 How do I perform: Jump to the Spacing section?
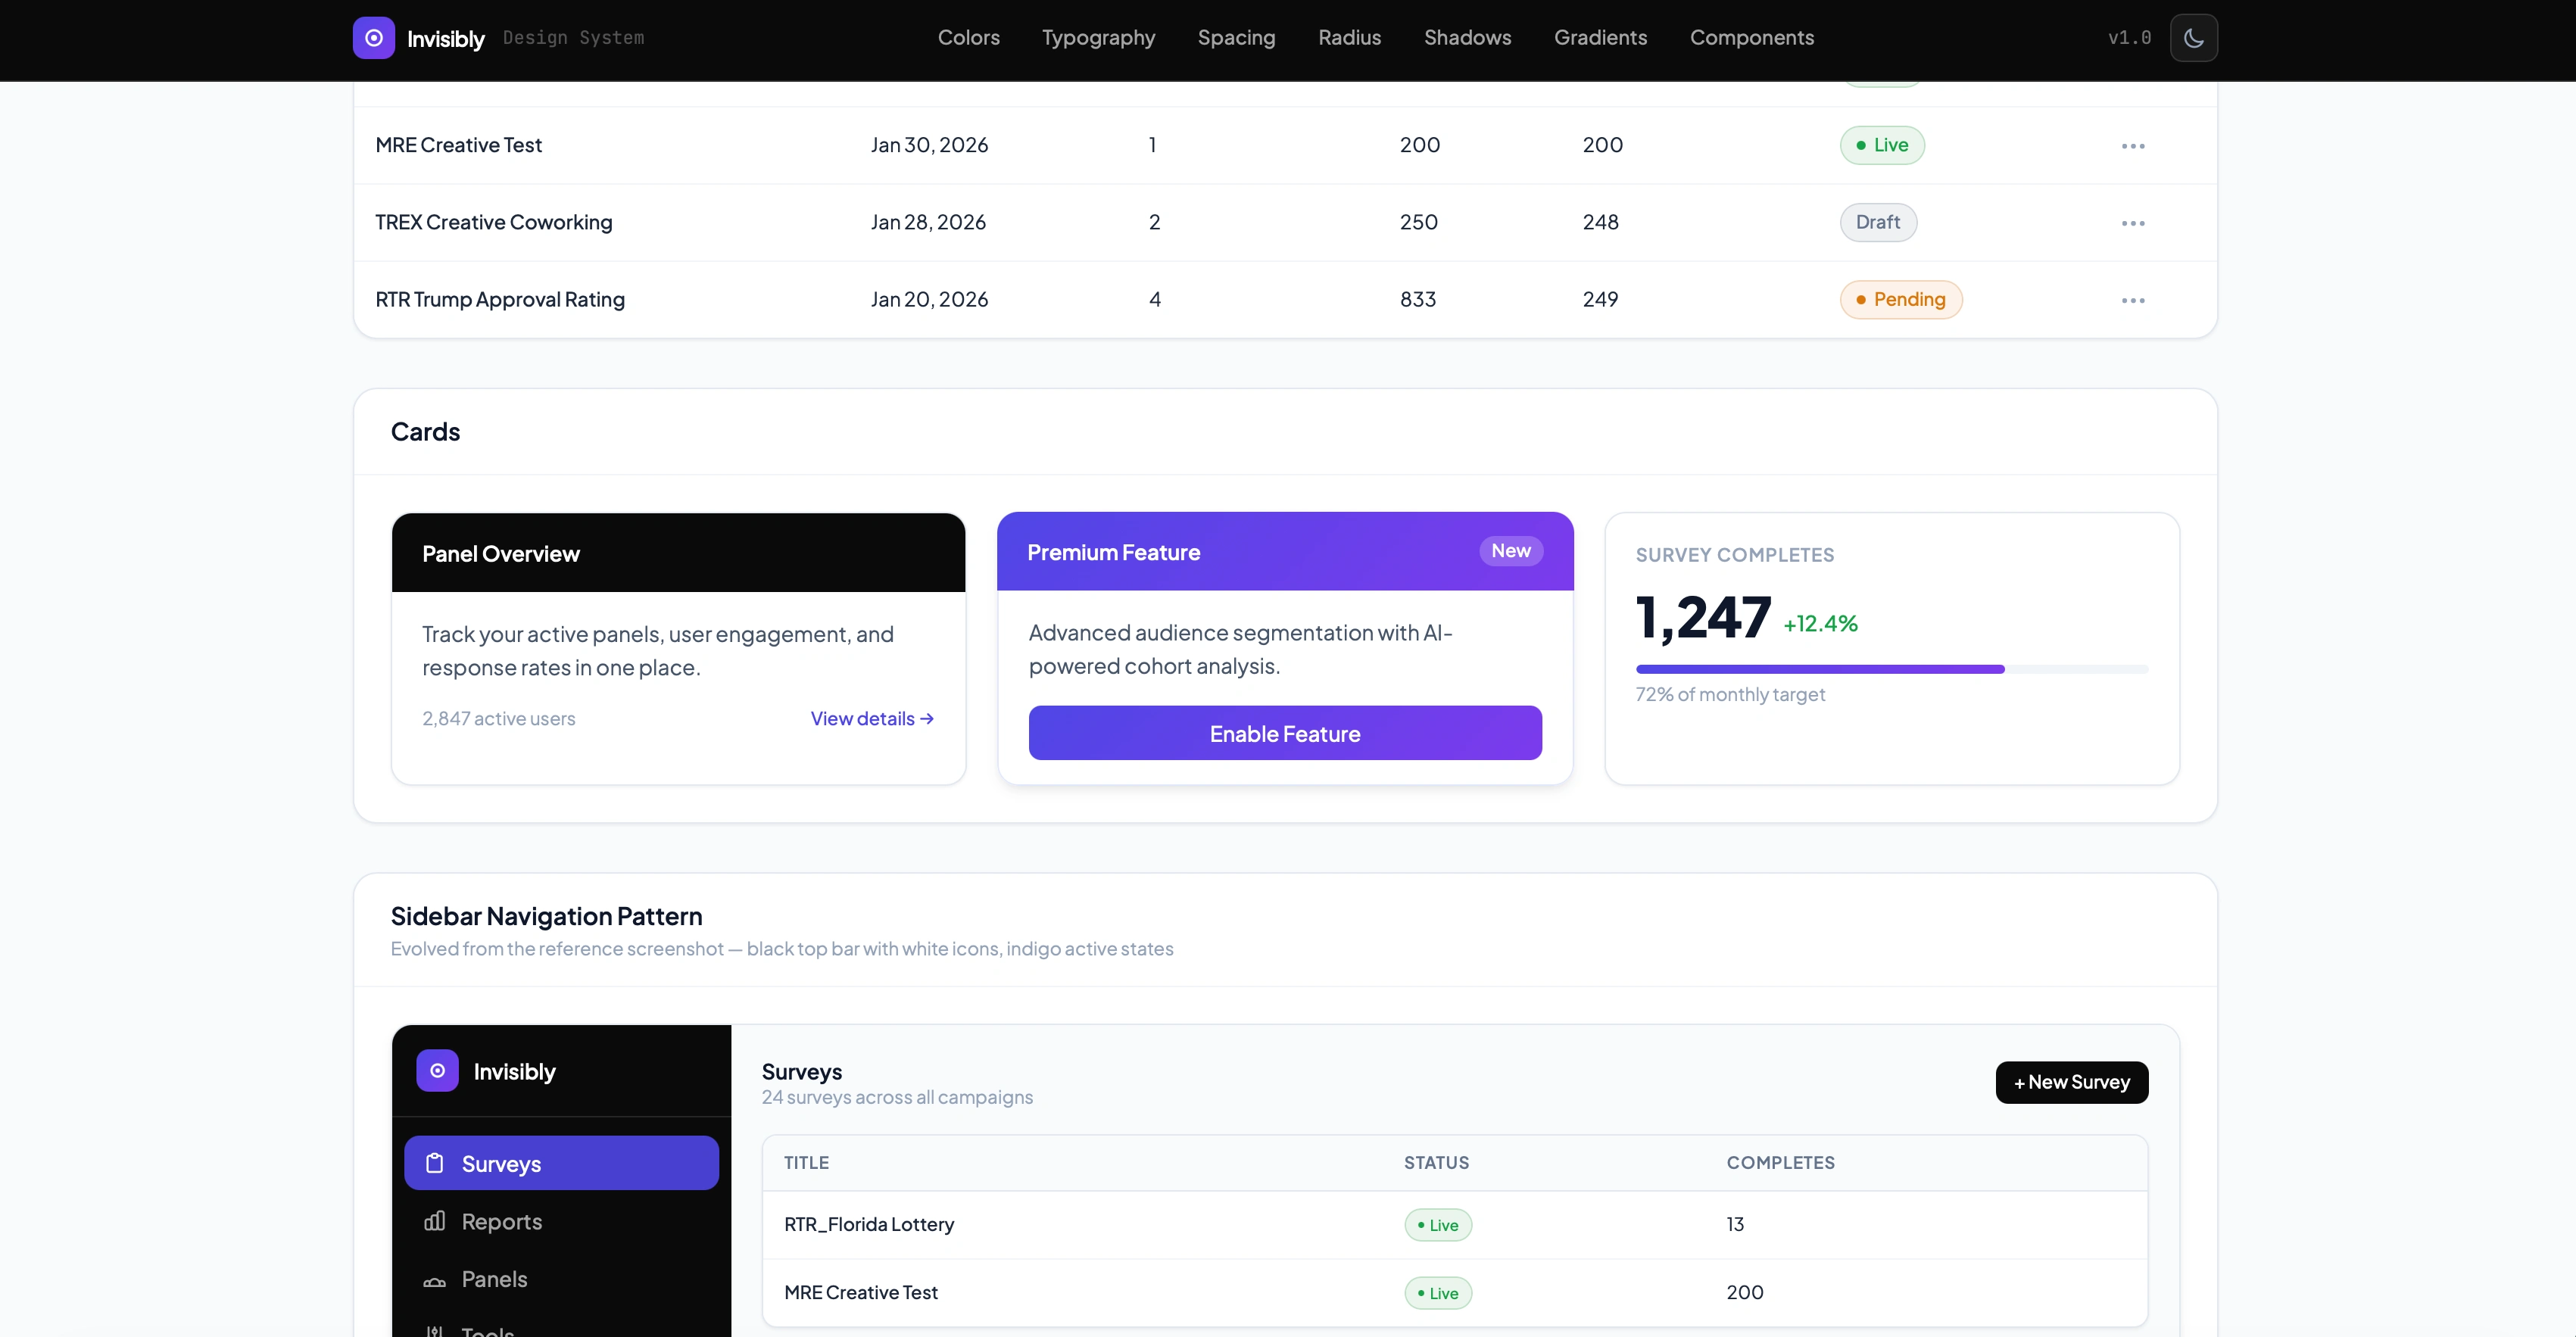click(1236, 38)
